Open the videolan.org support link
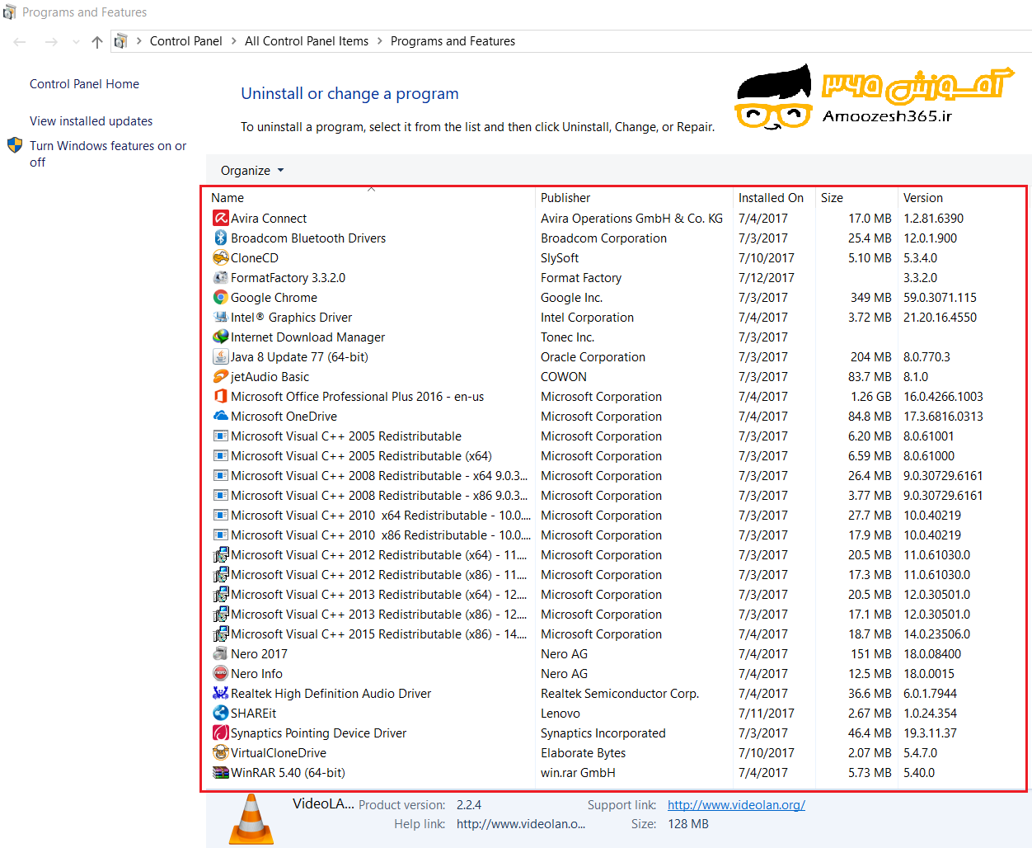 click(736, 805)
